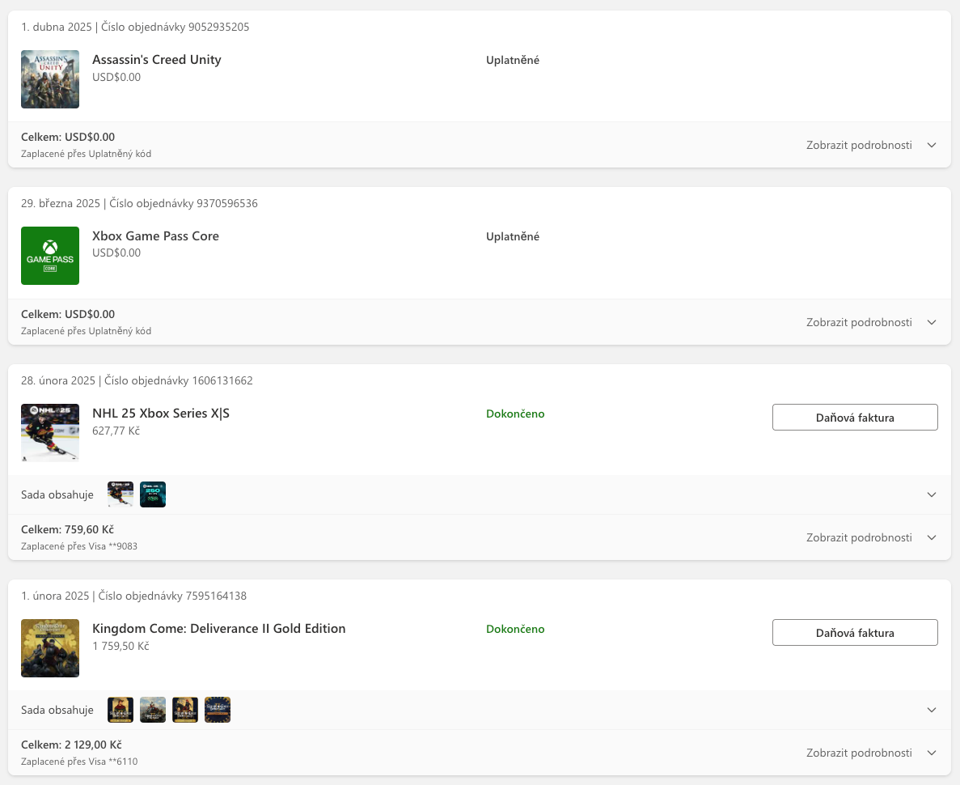This screenshot has height=785, width=960.
Task: Show details for the Assassin's Creed Unity order
Action: 871,145
